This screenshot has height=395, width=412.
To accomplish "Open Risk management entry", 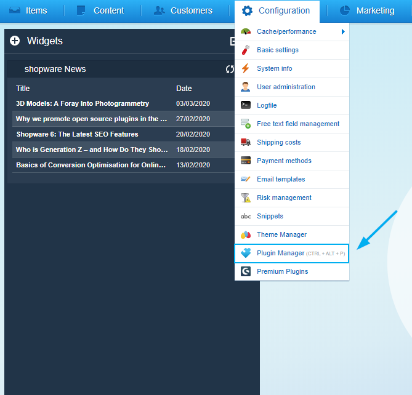I will (292, 197).
